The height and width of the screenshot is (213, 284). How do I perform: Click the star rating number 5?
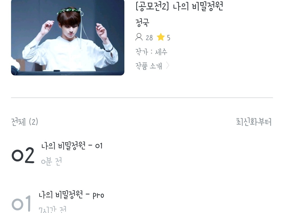[169, 38]
